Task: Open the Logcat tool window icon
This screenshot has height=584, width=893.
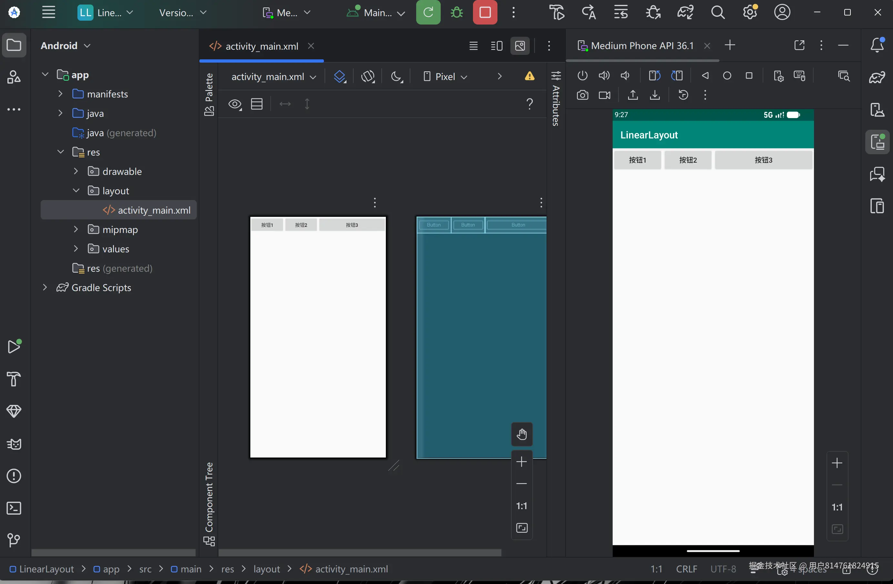Action: [14, 444]
